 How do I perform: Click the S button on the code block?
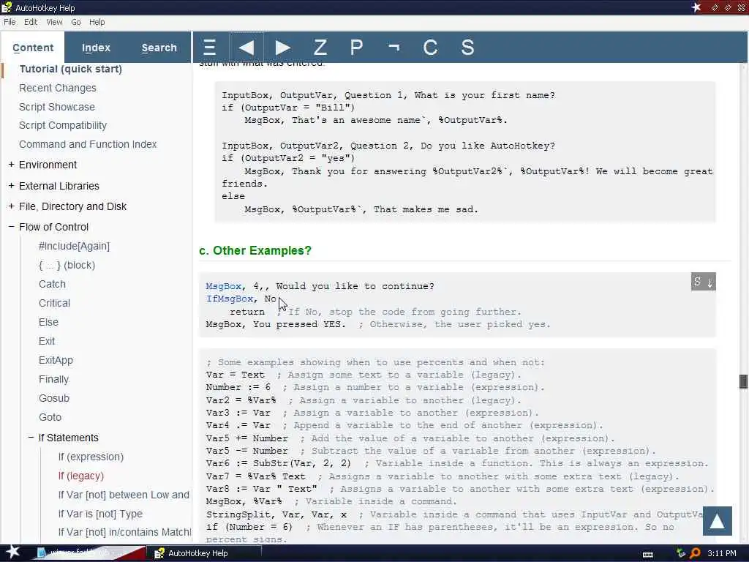(x=697, y=282)
